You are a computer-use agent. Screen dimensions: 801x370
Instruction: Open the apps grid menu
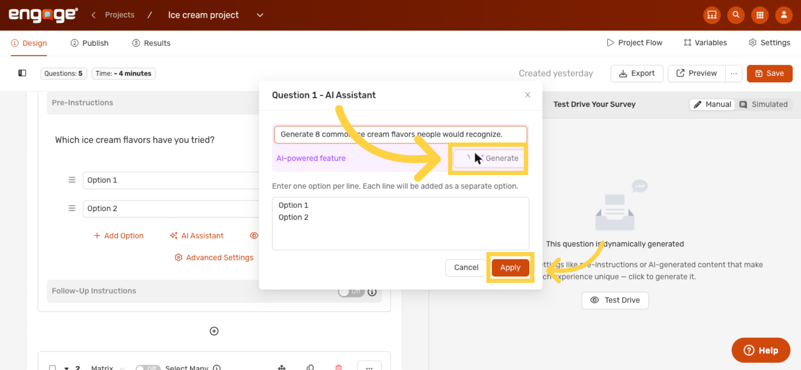pos(760,15)
